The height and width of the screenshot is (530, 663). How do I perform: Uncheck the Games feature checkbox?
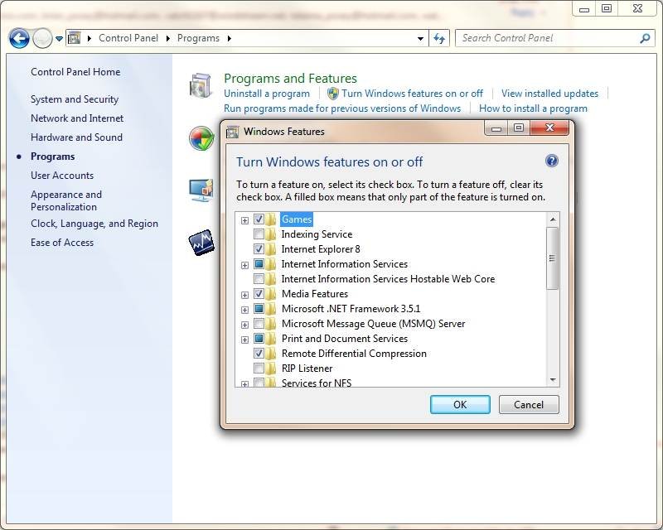click(x=259, y=219)
